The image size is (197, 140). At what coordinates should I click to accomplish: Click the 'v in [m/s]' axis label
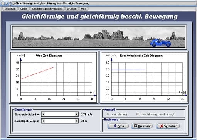[111, 56]
